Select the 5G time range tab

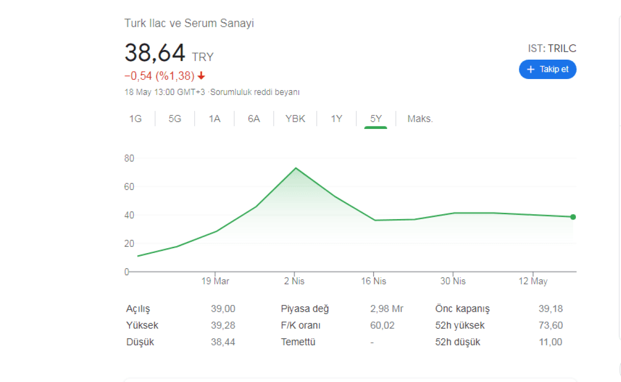coord(175,119)
